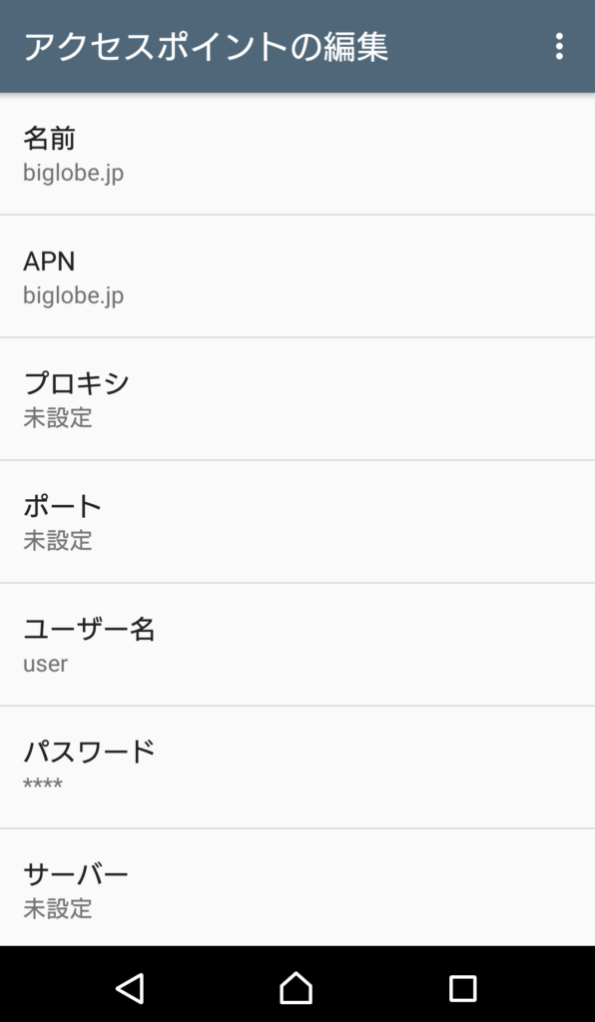Open the APN setting entry
Image resolution: width=595 pixels, height=1022 pixels.
297,276
